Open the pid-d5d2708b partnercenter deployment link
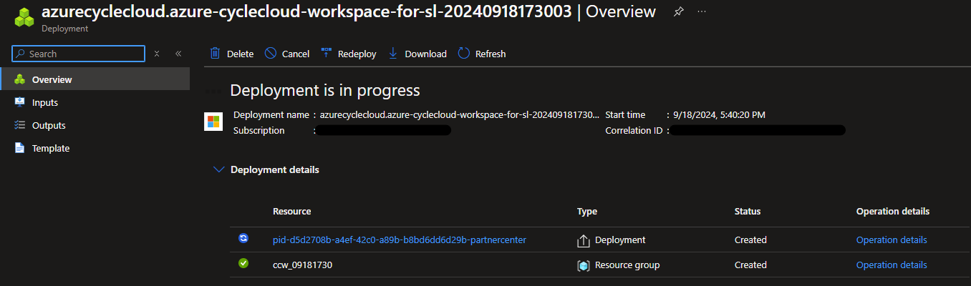This screenshot has height=286, width=971. [399, 240]
